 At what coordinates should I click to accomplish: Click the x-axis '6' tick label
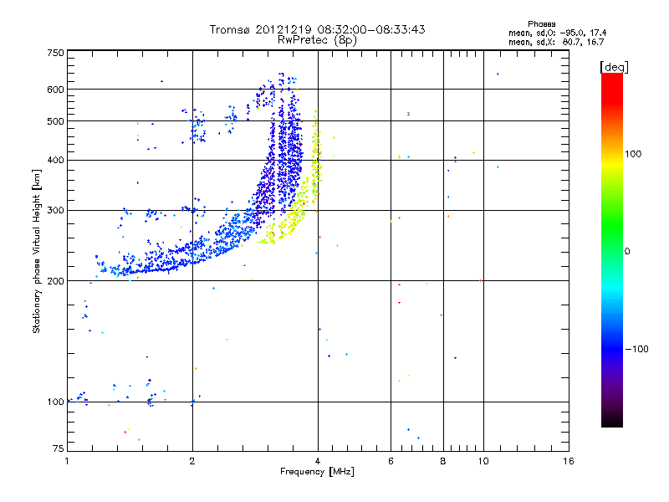tap(391, 461)
